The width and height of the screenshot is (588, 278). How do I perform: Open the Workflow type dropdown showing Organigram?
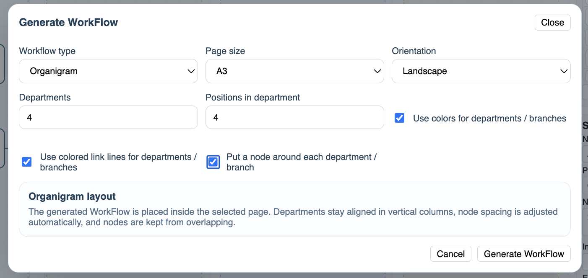[x=108, y=71]
